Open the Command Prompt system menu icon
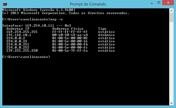This screenshot has height=108, width=176. pyautogui.click(x=5, y=4)
